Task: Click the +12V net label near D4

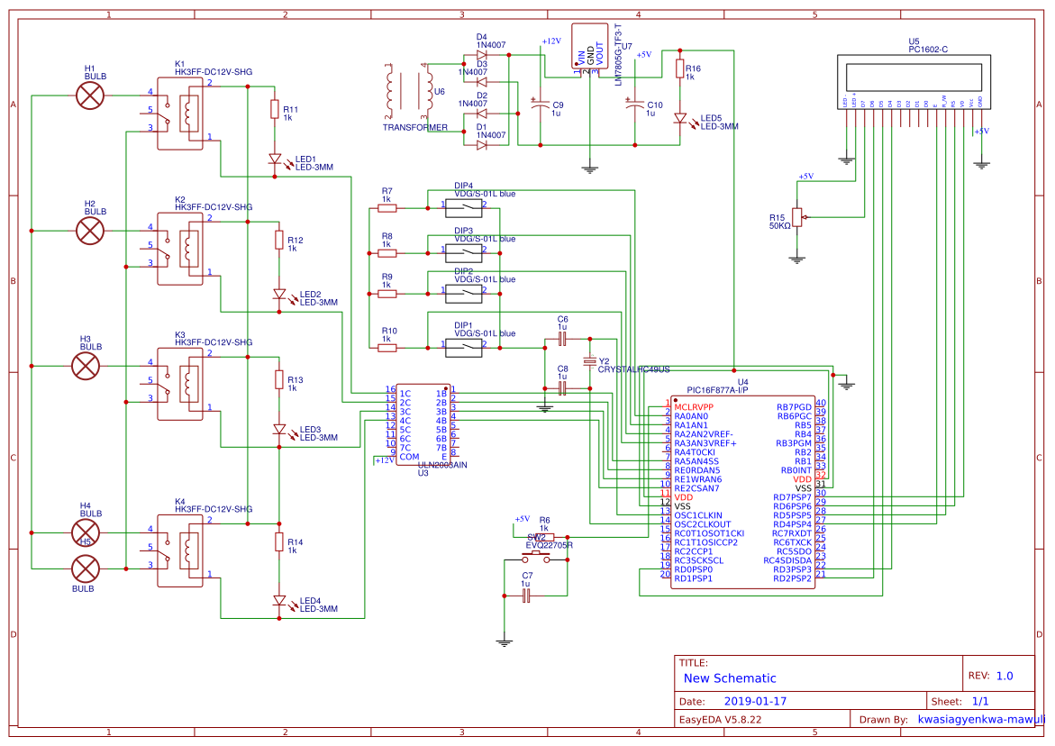Action: click(551, 41)
